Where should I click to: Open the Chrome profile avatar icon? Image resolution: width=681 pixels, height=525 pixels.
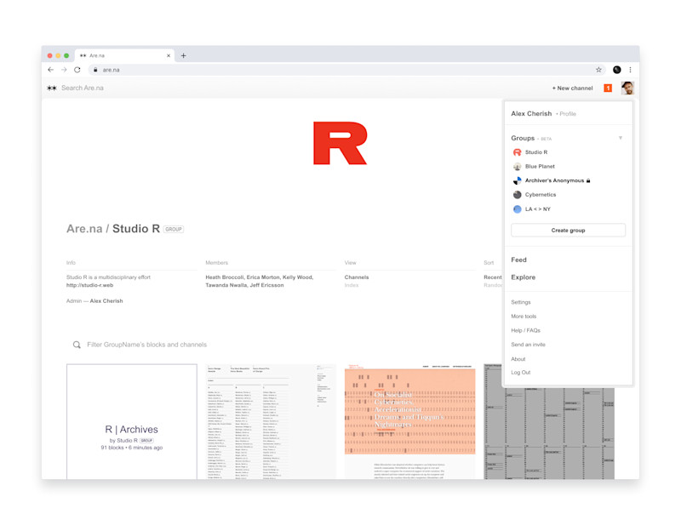pos(616,70)
